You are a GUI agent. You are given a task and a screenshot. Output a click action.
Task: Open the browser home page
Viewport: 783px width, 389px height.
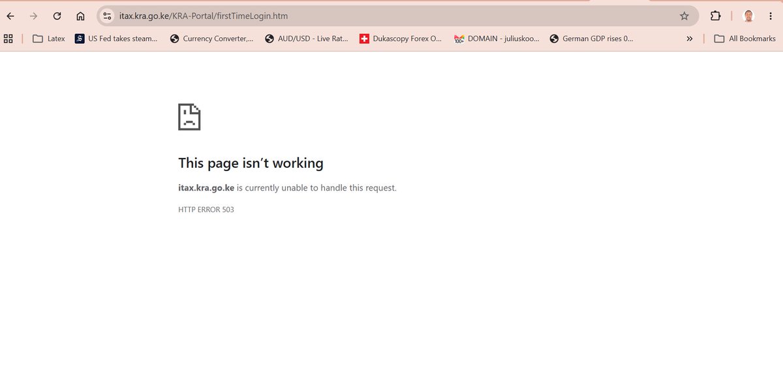coord(80,16)
